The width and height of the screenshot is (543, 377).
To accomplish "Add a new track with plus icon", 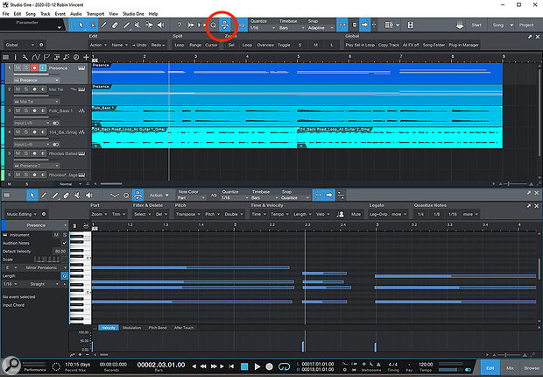I will [86, 57].
